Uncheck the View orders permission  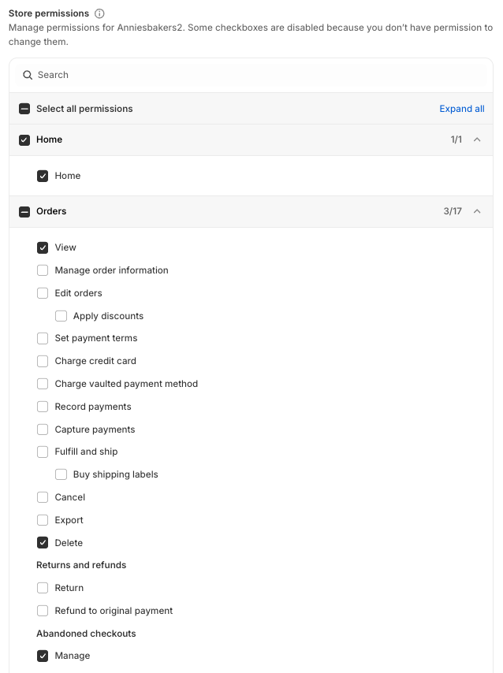point(43,247)
